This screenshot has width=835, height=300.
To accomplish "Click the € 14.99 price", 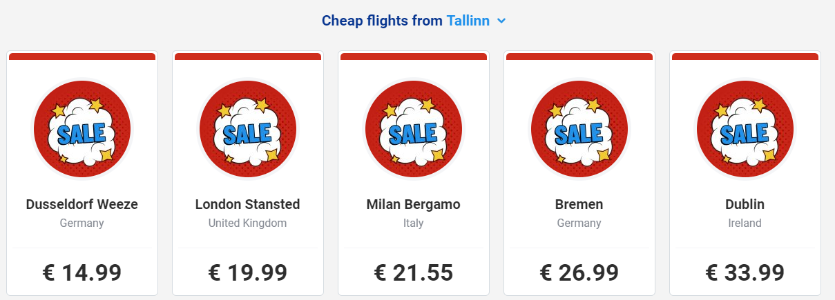I will coord(82,272).
